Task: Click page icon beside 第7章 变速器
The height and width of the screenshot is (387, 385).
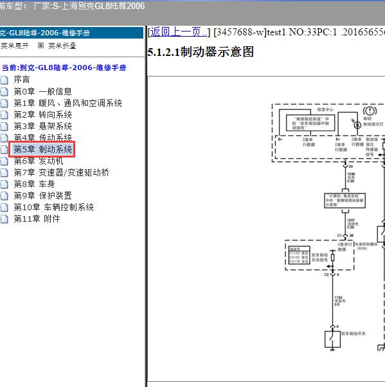Action: (4, 173)
